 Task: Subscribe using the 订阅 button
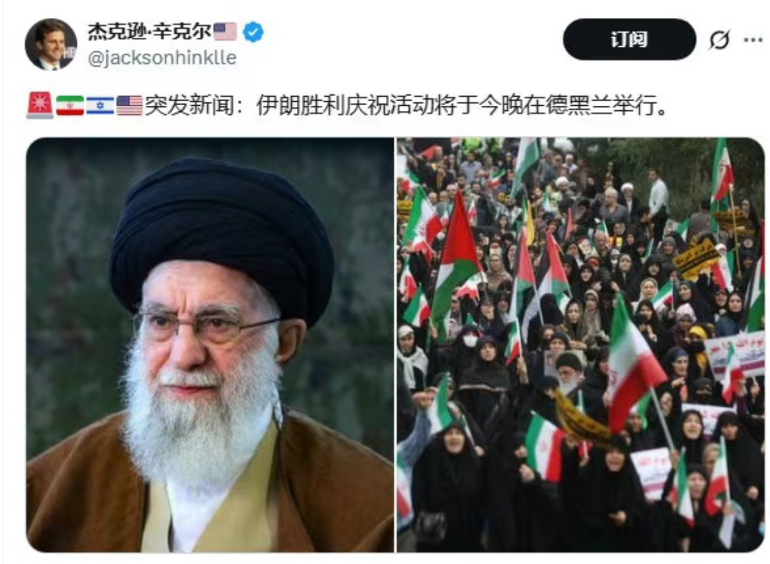(x=629, y=40)
